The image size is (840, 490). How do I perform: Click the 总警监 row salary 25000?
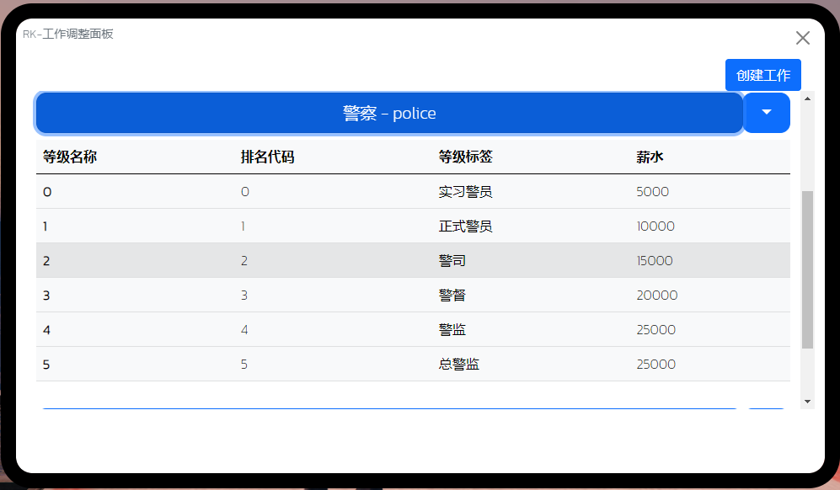[655, 365]
